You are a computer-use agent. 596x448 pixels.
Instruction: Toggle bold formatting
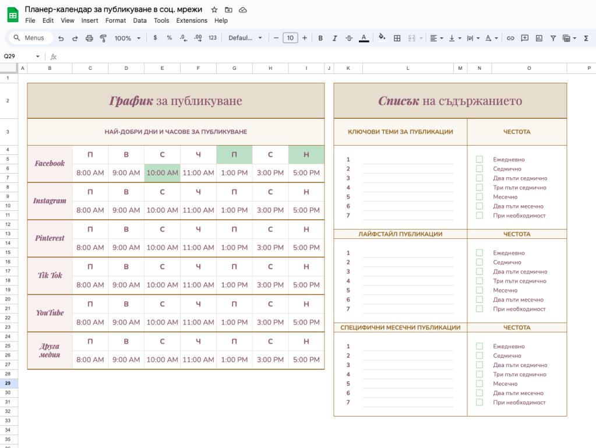[x=320, y=38]
